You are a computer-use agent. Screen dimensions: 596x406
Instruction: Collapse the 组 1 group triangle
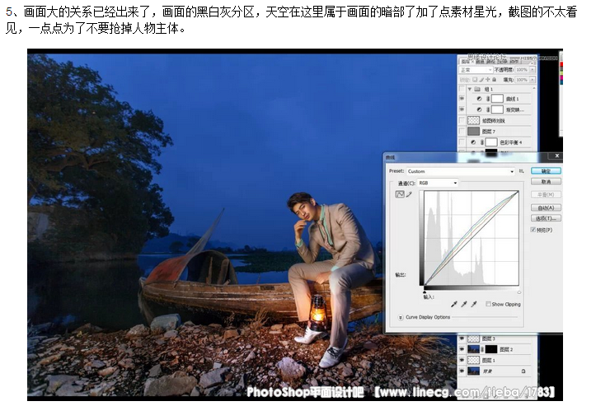[x=470, y=89]
